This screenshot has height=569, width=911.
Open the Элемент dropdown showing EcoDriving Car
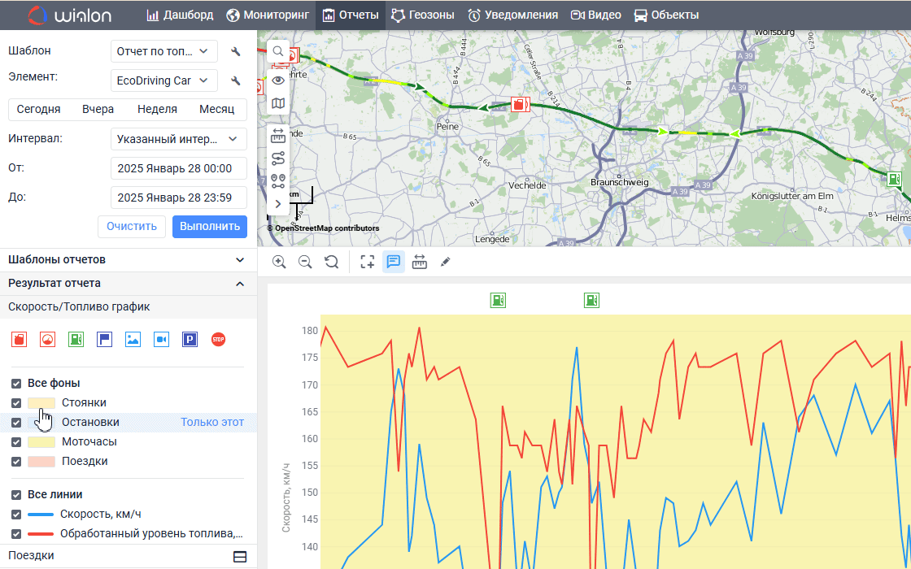click(x=163, y=80)
